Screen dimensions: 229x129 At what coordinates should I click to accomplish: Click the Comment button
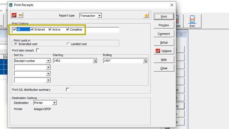click(164, 34)
